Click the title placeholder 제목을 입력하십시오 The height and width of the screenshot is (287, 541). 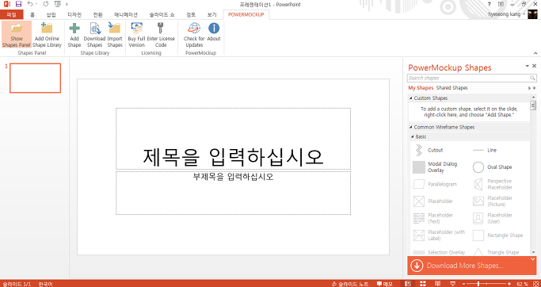233,139
